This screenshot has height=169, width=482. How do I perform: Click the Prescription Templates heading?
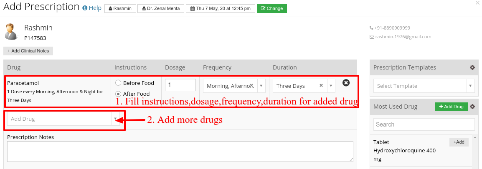click(x=405, y=67)
